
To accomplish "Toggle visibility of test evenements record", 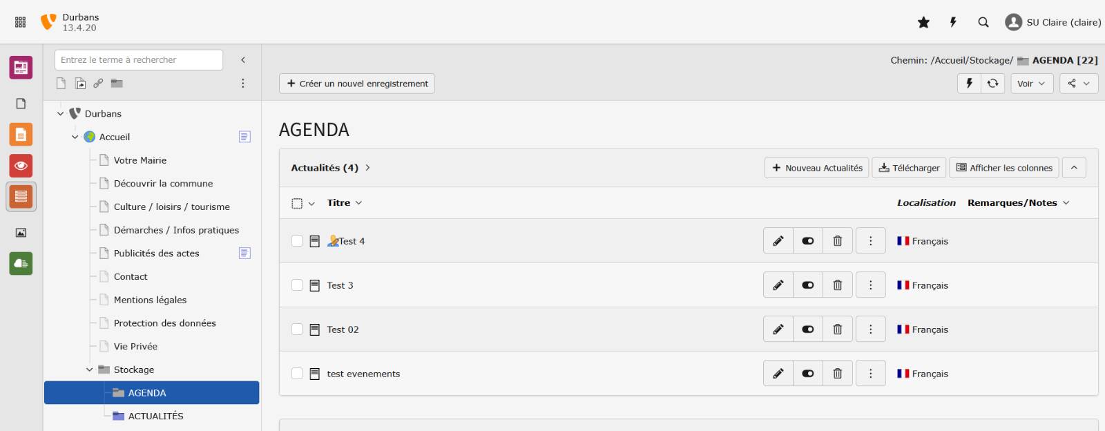I will [807, 374].
